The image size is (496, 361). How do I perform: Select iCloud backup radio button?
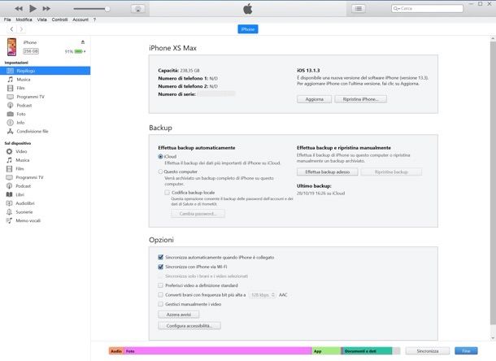tap(160, 156)
